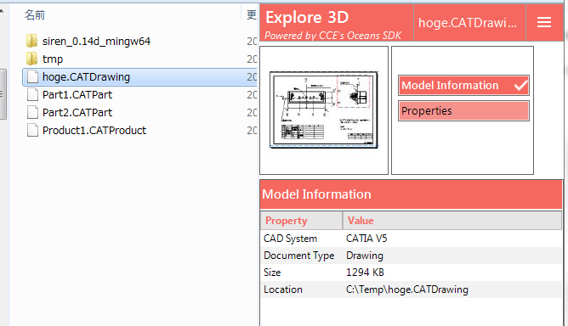Click the CAD System property cell
The height and width of the screenshot is (326, 568).
click(x=301, y=239)
